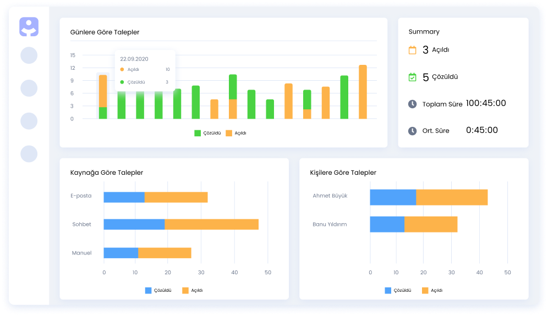The width and height of the screenshot is (548, 316).
Task: Click the clock icon next to Ort. Süre
Action: click(412, 131)
